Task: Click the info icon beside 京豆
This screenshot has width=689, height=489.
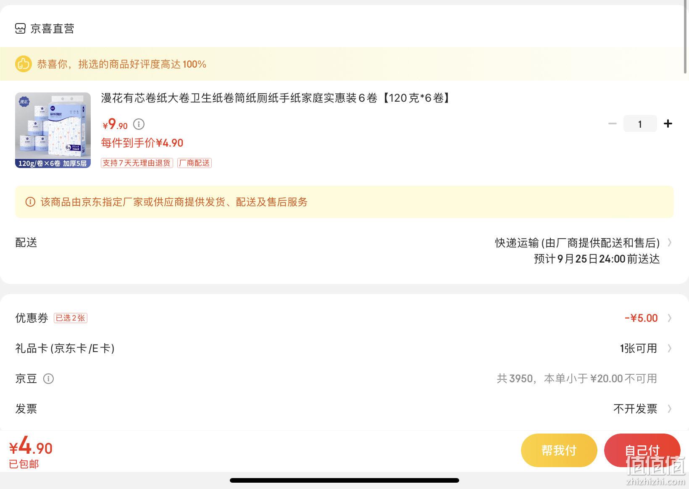Action: pyautogui.click(x=49, y=379)
